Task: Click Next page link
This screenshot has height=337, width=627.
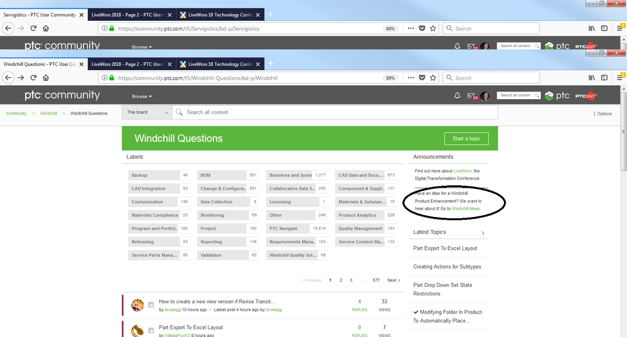Action: coord(394,281)
